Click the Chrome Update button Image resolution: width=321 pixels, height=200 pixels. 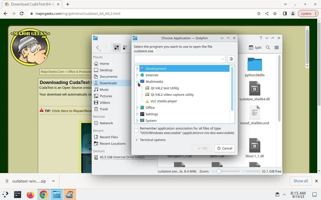(308, 13)
